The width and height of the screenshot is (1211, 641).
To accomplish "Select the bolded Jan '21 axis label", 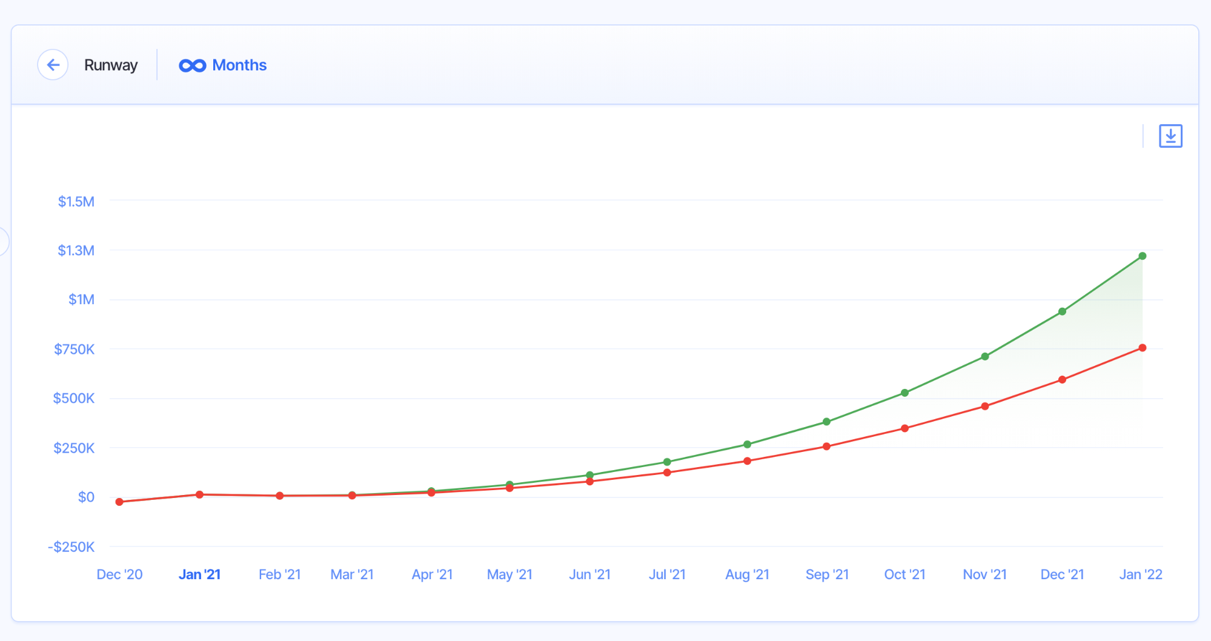I will coord(200,574).
